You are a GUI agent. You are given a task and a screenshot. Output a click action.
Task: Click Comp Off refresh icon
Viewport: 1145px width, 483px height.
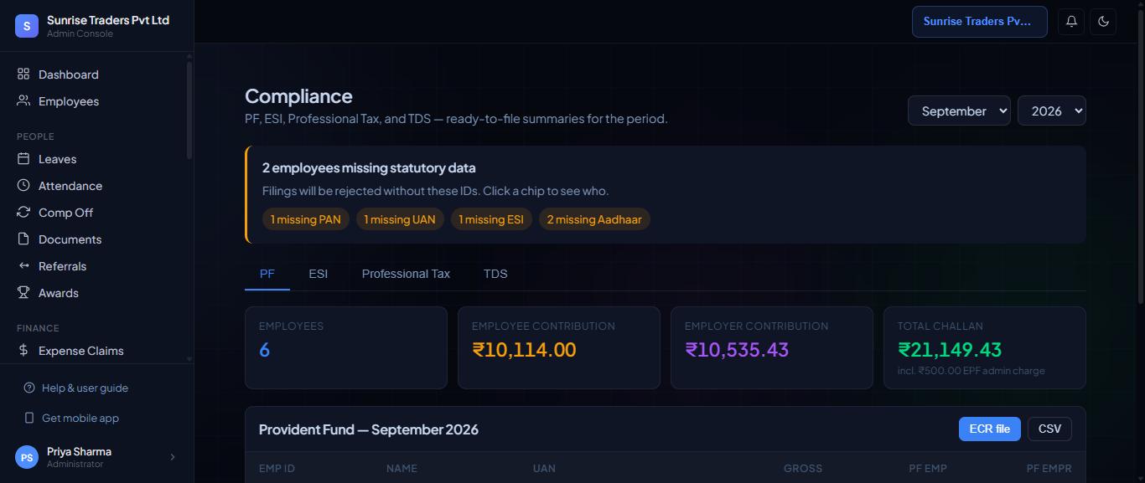tap(23, 213)
